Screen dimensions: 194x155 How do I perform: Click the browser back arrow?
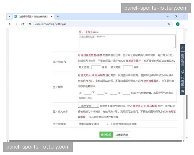point(10,24)
